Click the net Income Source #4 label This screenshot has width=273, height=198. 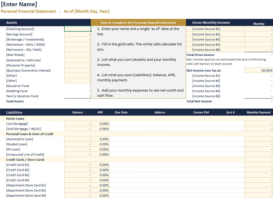coord(206,91)
